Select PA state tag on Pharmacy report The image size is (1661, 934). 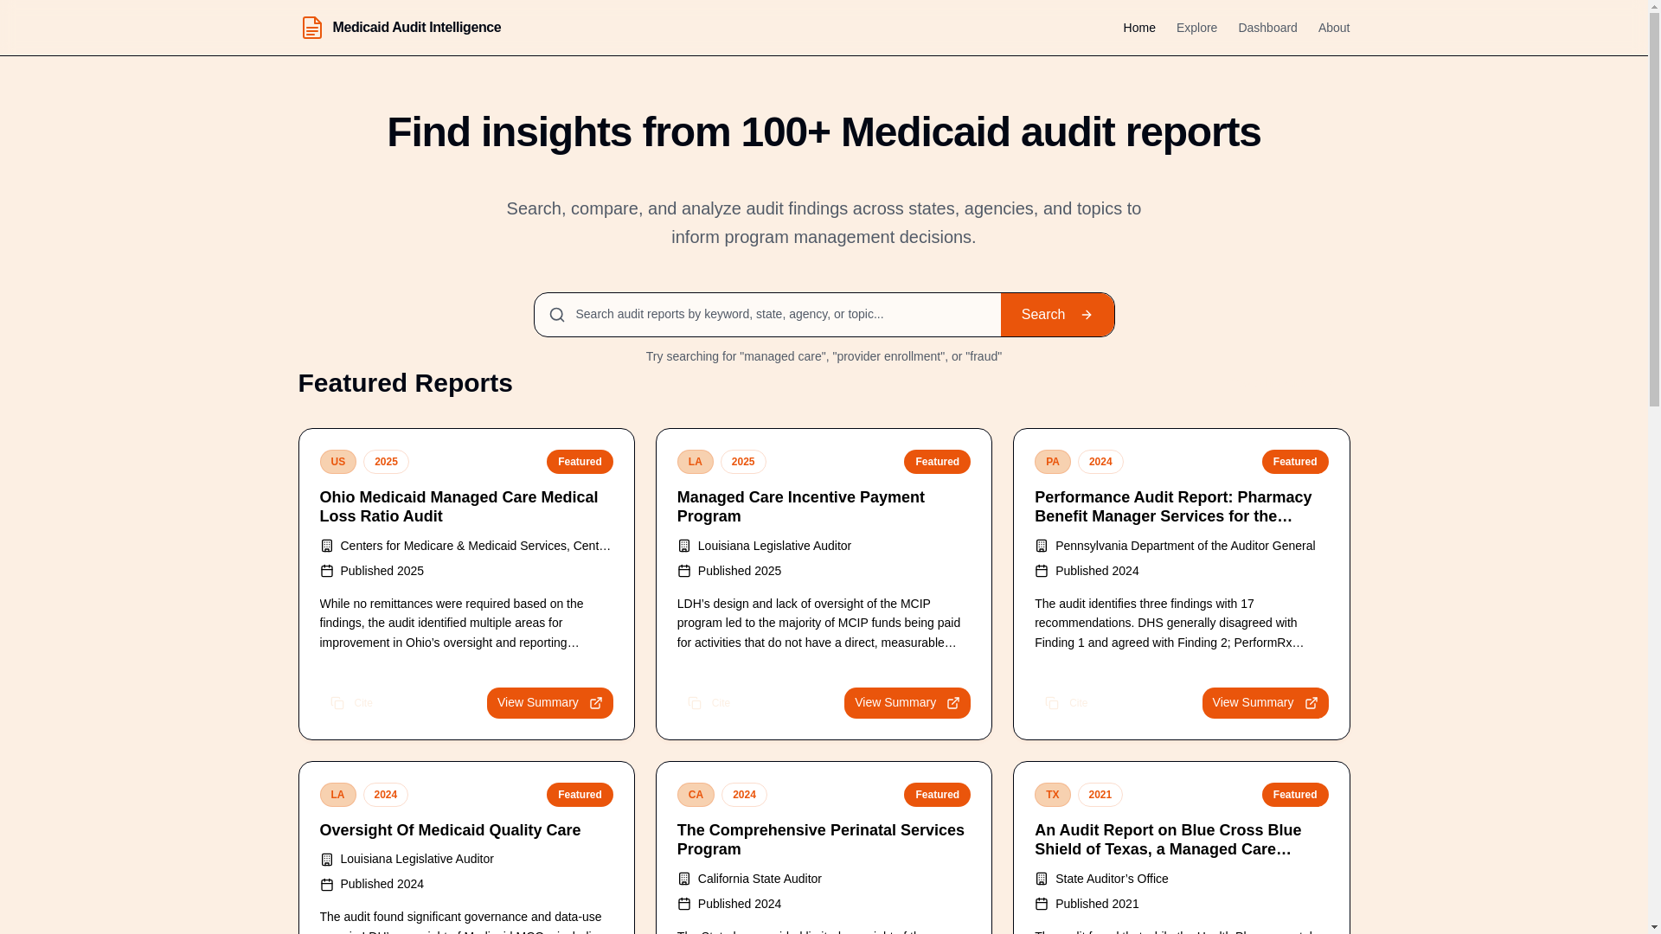1053,462
